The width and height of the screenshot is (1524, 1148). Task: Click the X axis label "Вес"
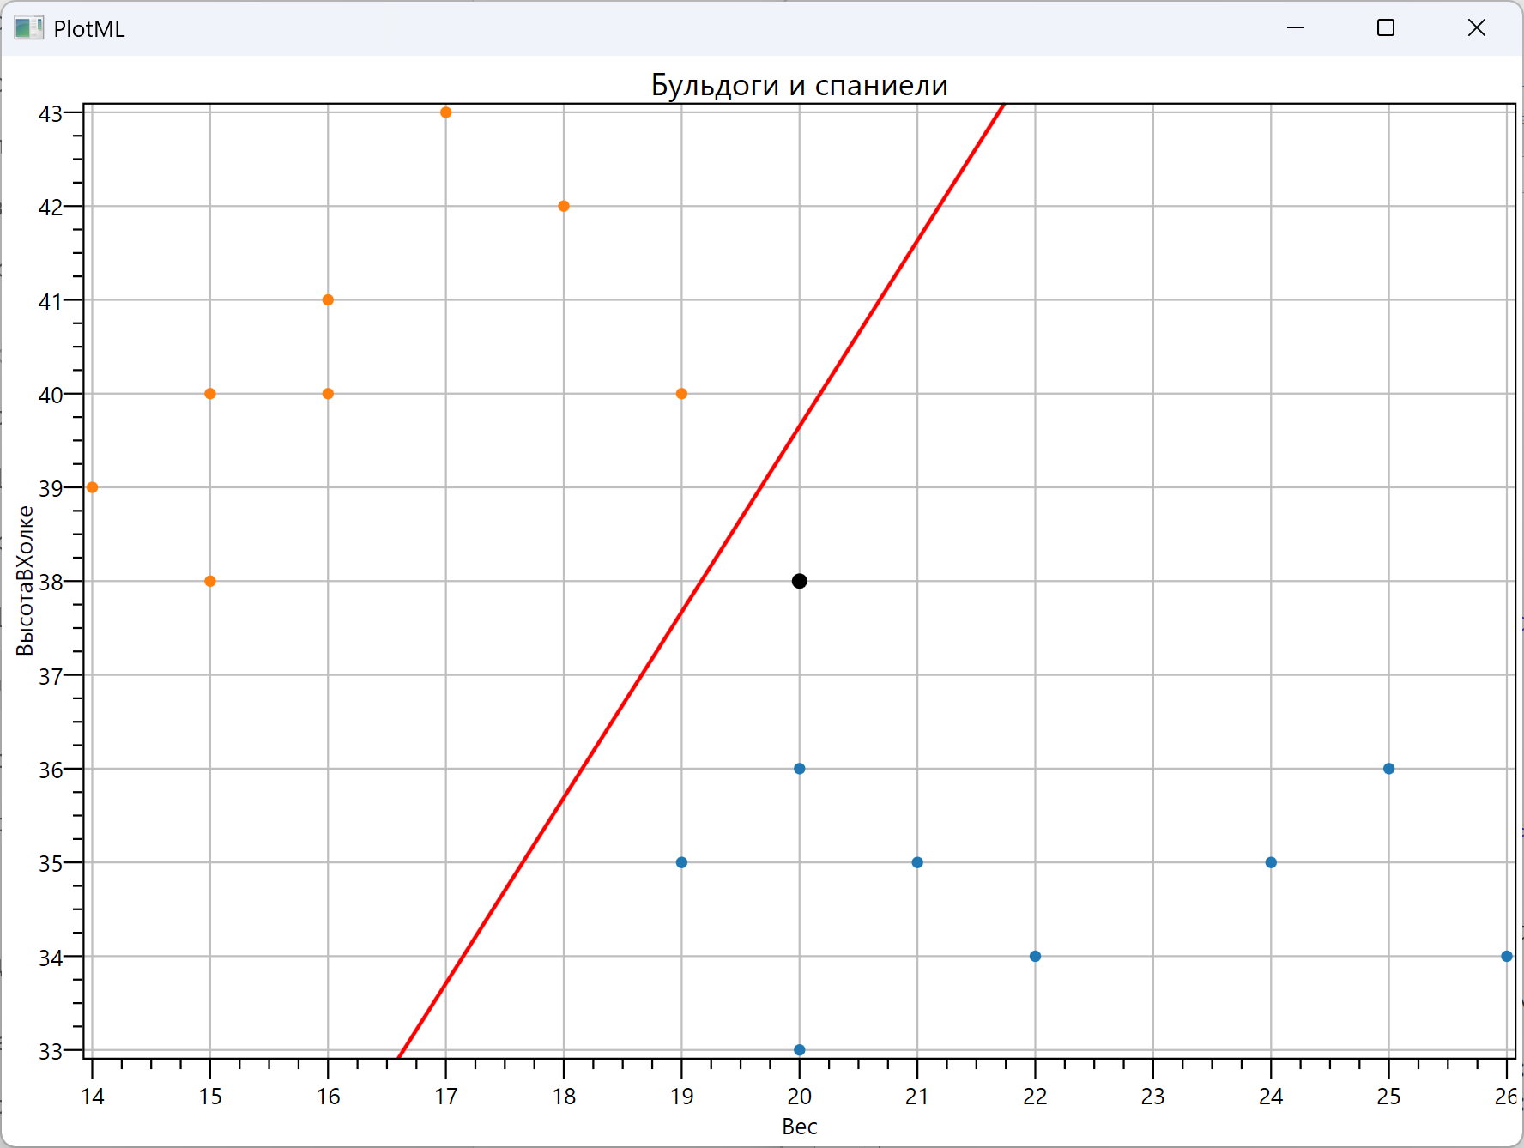(x=799, y=1127)
